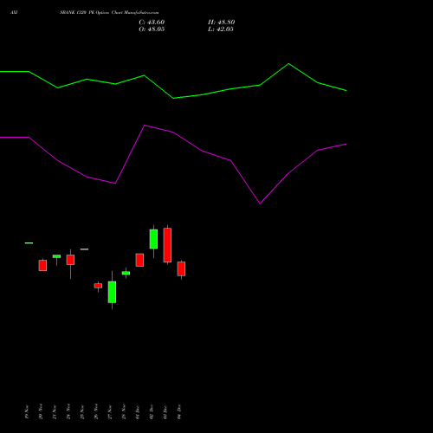The width and height of the screenshot is (433, 433).
Task: Select the small green candle for 21 Nov
Action: [x=56, y=256]
